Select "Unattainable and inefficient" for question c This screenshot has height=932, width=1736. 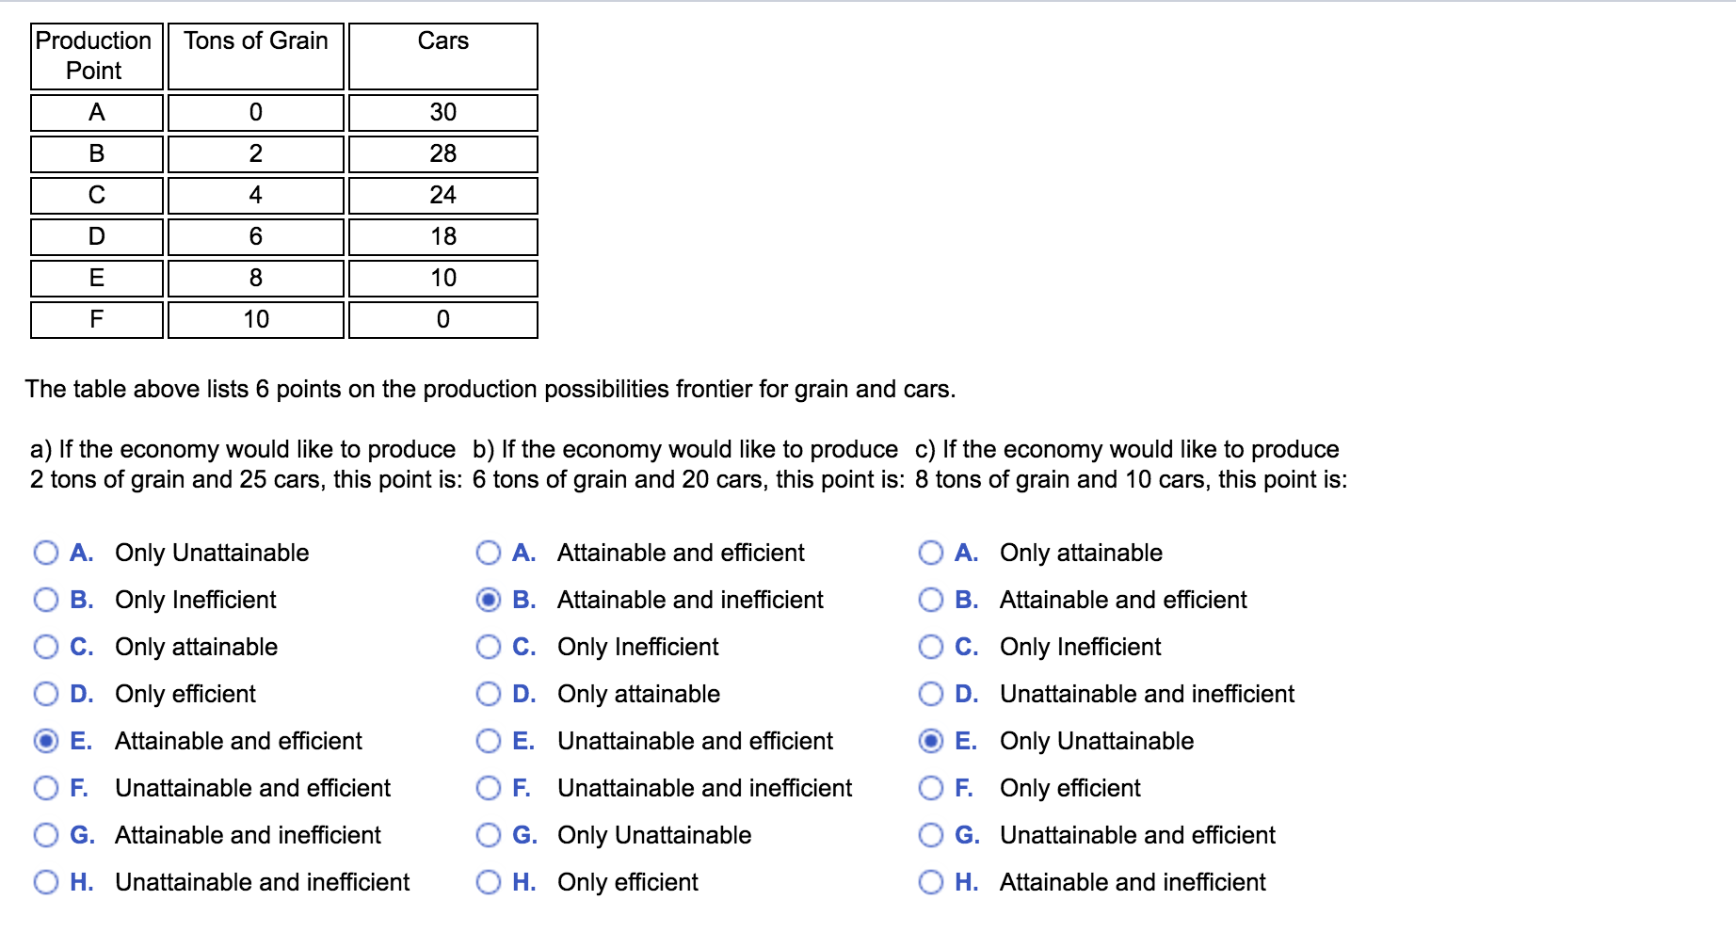tap(932, 694)
